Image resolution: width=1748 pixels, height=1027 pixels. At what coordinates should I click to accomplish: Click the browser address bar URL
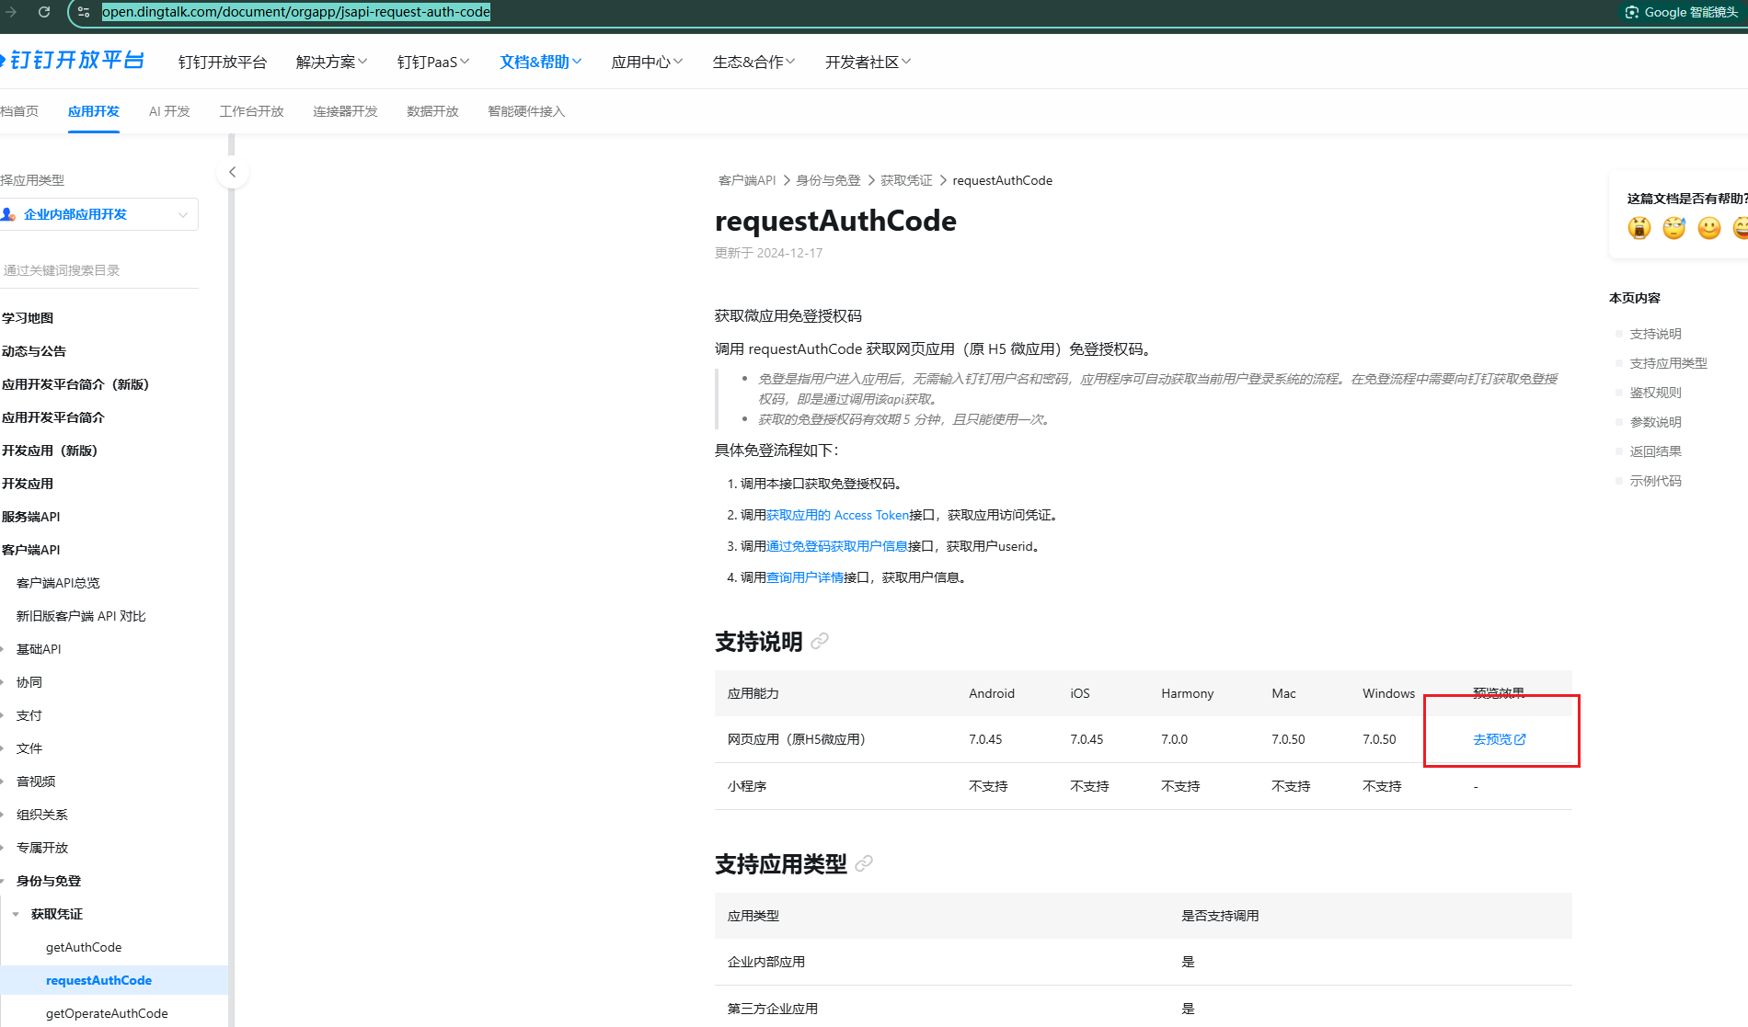coord(296,12)
